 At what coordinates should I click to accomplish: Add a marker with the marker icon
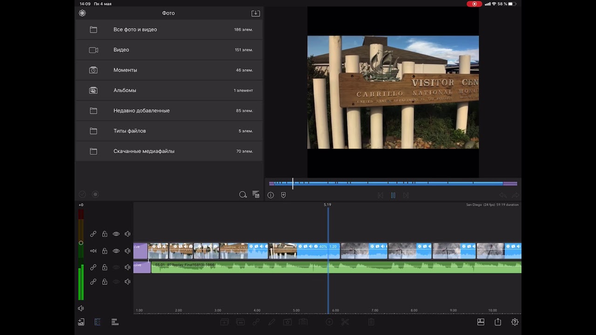[x=283, y=195]
